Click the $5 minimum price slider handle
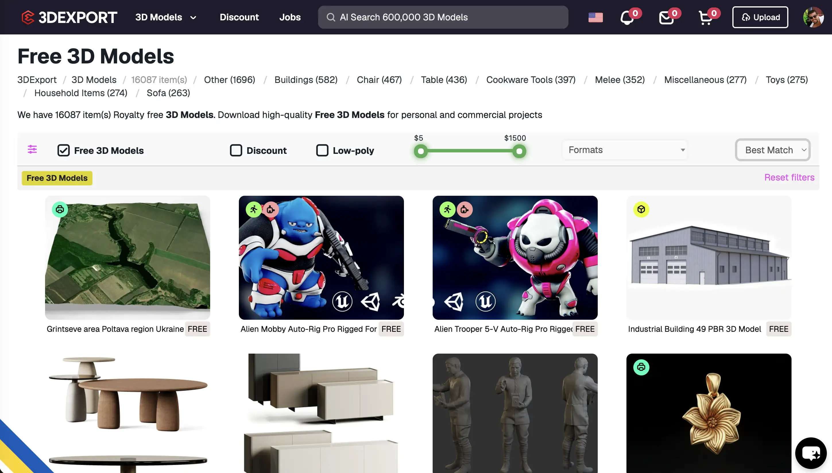 click(x=421, y=151)
